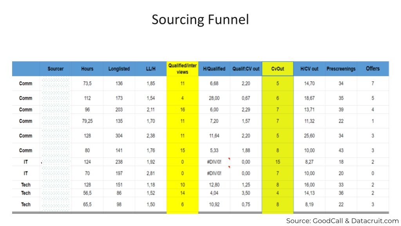Click the yellow CvOut header cell
Screen dimensions: 401x226
click(x=278, y=69)
